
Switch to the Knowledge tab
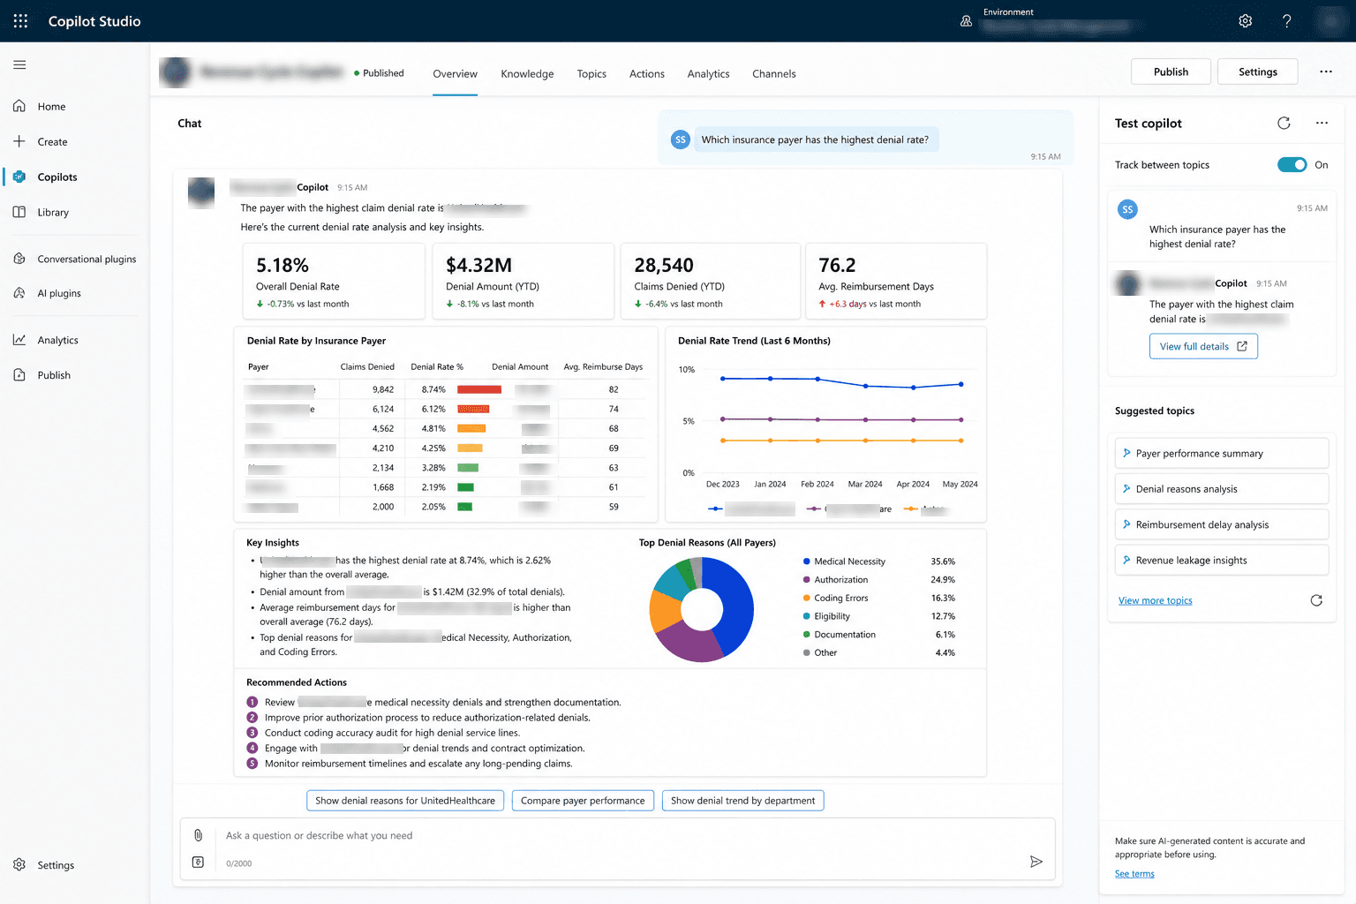527,74
